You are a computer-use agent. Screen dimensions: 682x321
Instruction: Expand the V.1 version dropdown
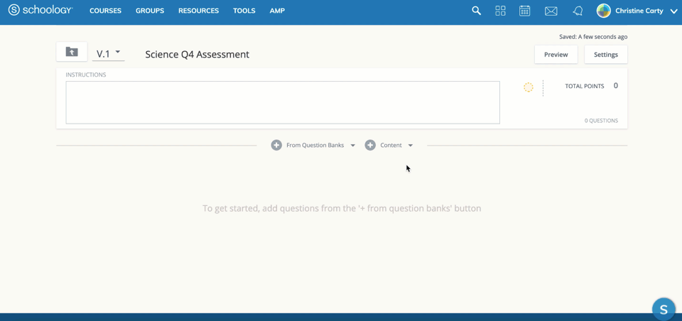click(109, 53)
